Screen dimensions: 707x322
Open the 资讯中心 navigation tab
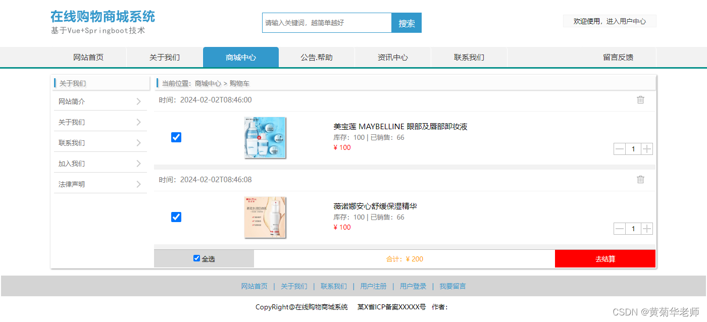[393, 57]
